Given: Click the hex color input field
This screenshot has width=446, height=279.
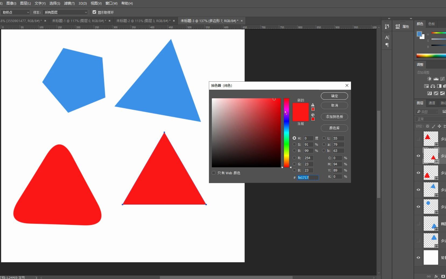Looking at the screenshot, I should pos(308,177).
